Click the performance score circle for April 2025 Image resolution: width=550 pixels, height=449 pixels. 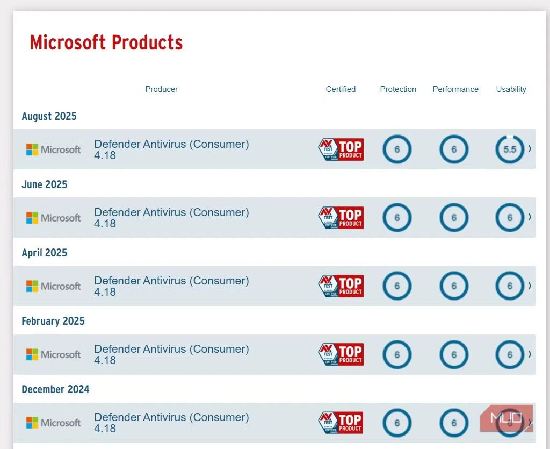454,286
